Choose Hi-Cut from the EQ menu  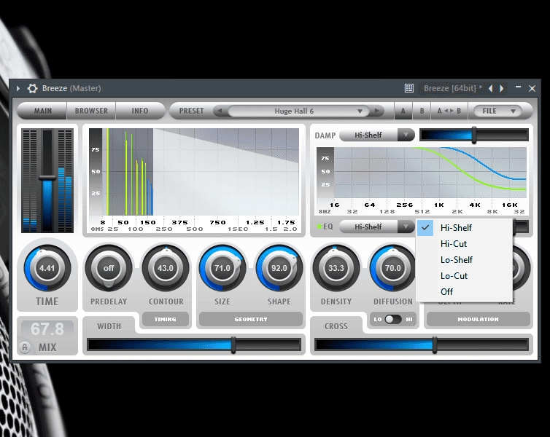464,244
